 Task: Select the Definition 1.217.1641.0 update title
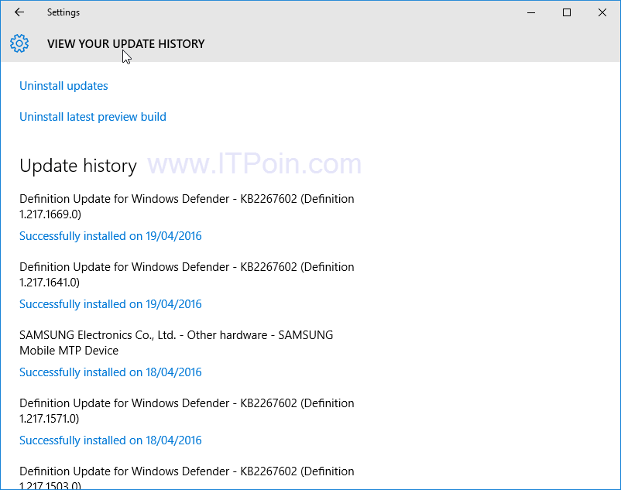pos(187,274)
